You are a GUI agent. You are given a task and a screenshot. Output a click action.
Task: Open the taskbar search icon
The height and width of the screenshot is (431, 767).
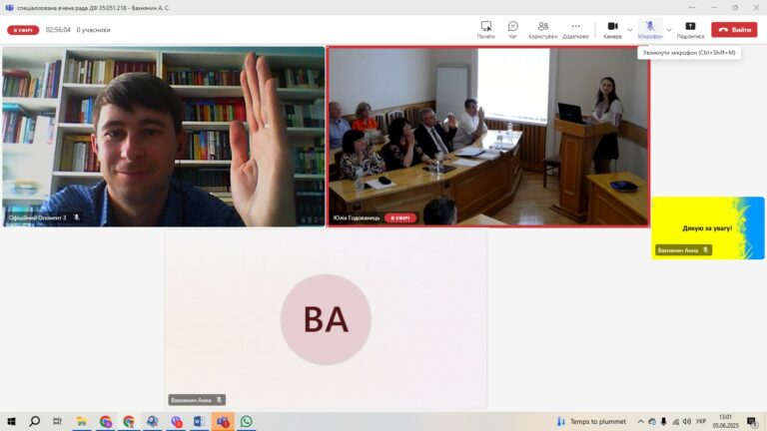tap(34, 421)
